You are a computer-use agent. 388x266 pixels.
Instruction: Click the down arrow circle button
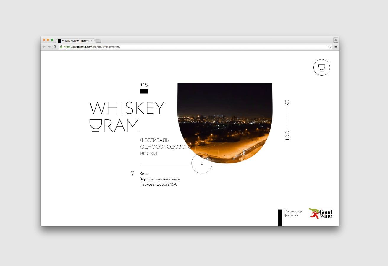pyautogui.click(x=202, y=163)
